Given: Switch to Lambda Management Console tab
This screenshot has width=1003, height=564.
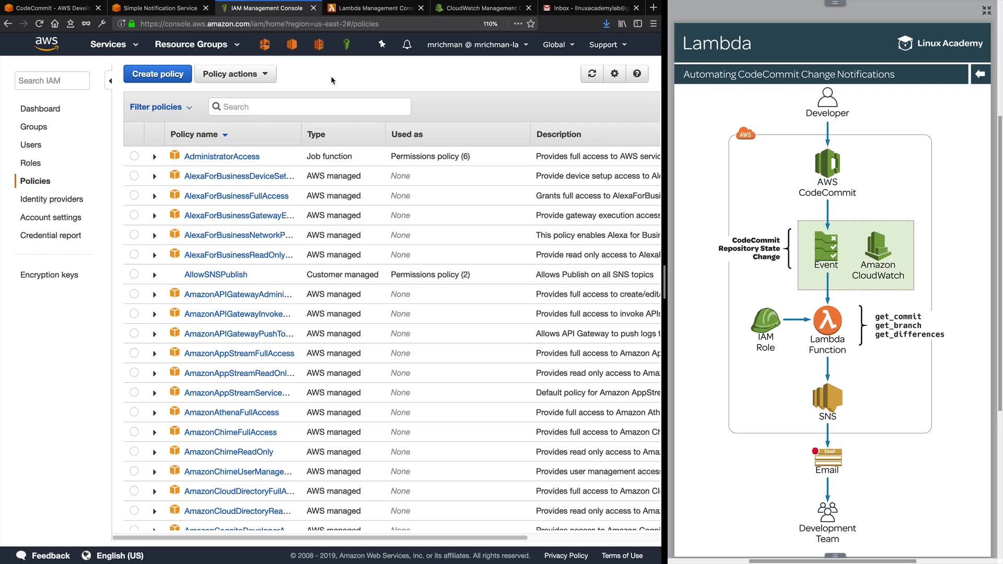Looking at the screenshot, I should point(375,8).
